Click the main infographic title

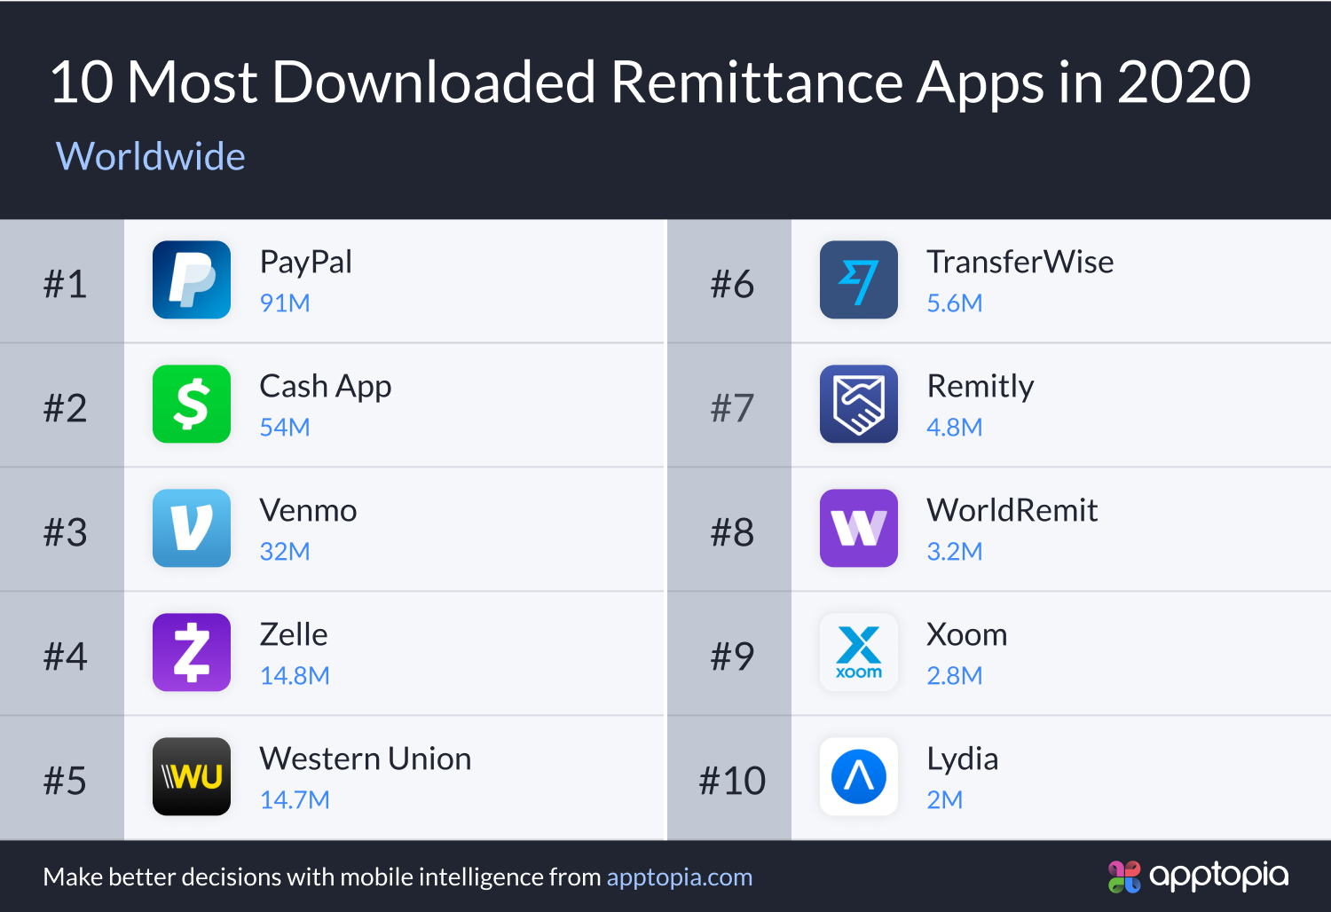[650, 83]
